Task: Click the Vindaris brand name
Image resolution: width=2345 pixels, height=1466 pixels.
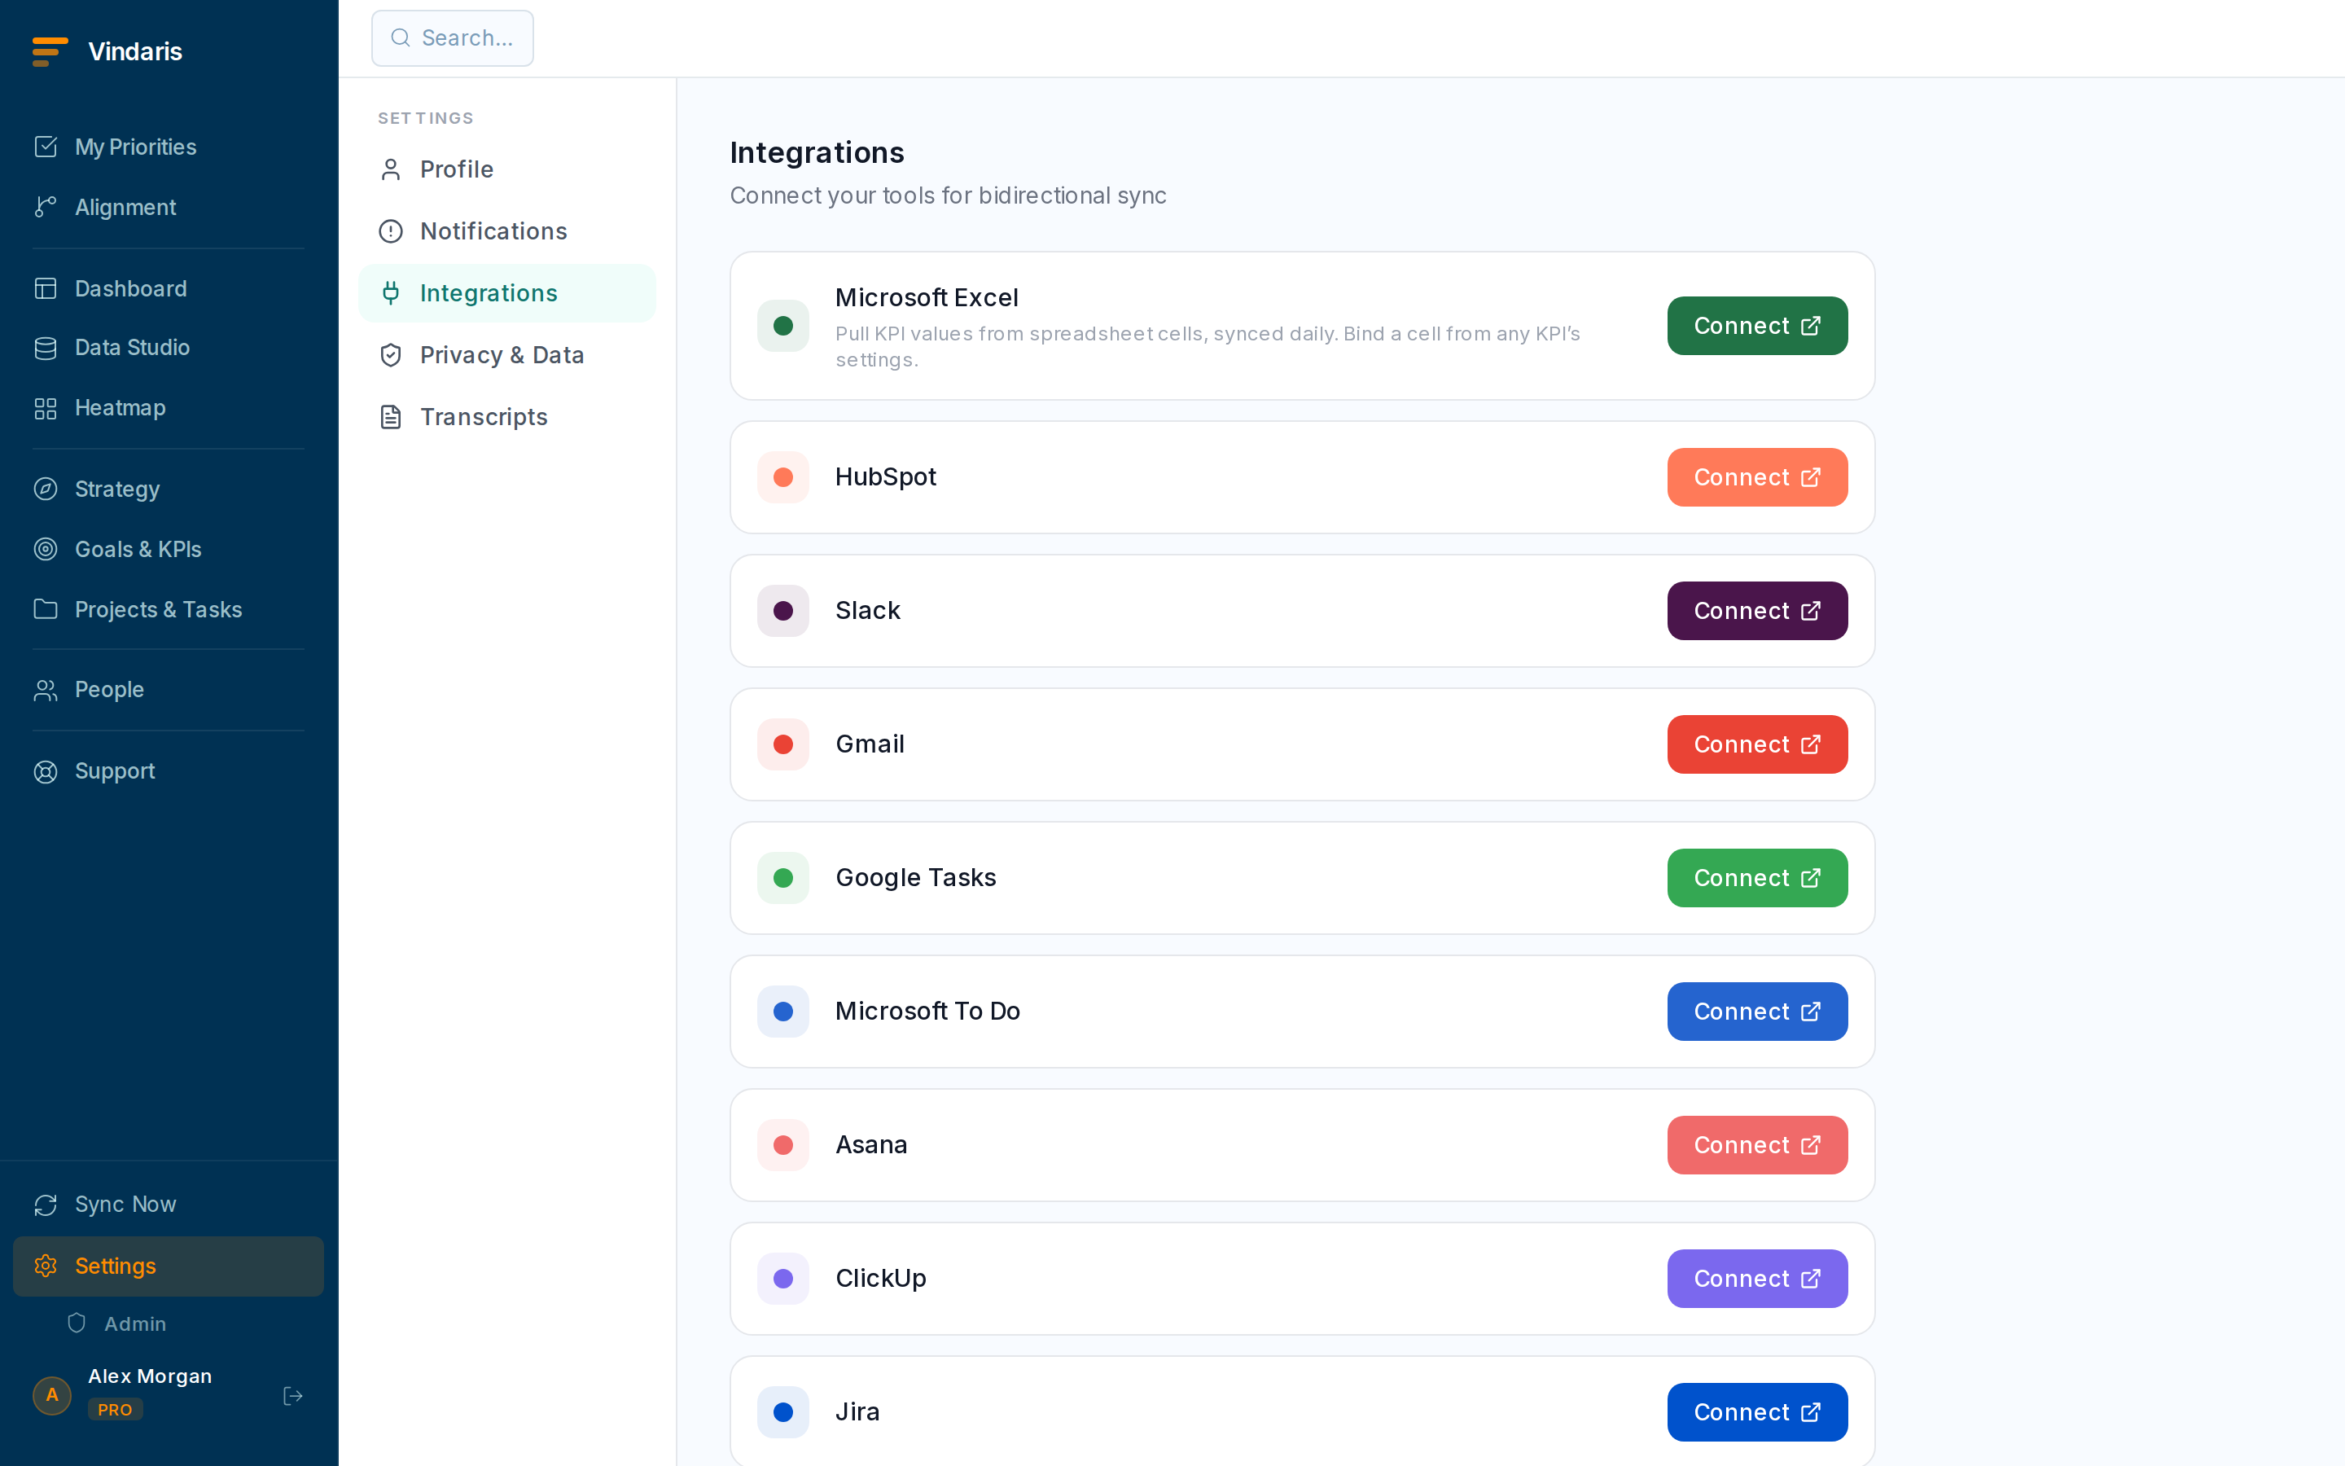Action: (134, 51)
